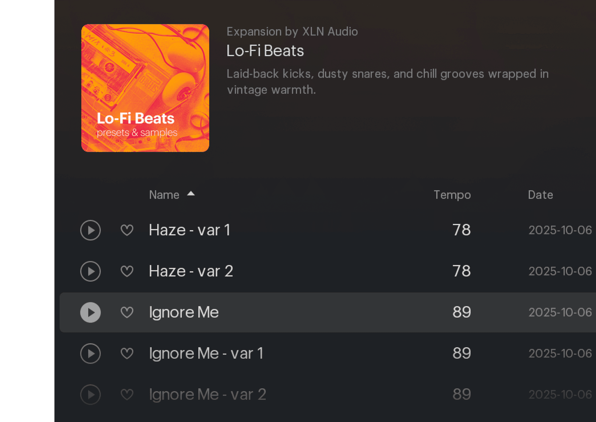Play the Ignore Me - var 1 sample
This screenshot has height=422, width=596.
click(90, 353)
